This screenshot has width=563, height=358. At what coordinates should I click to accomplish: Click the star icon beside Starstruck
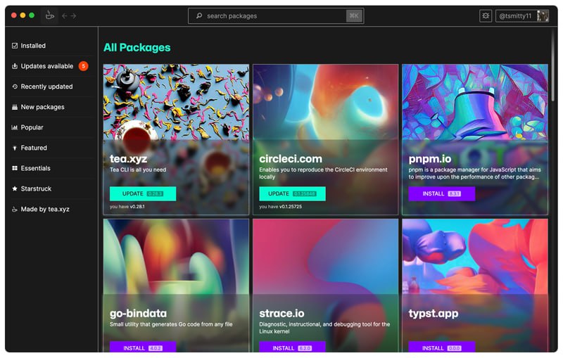[15, 188]
